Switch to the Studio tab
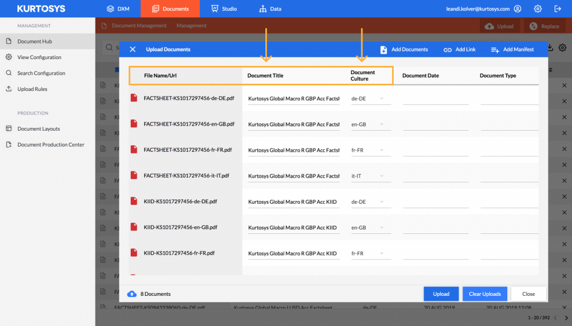The width and height of the screenshot is (572, 326). click(224, 9)
